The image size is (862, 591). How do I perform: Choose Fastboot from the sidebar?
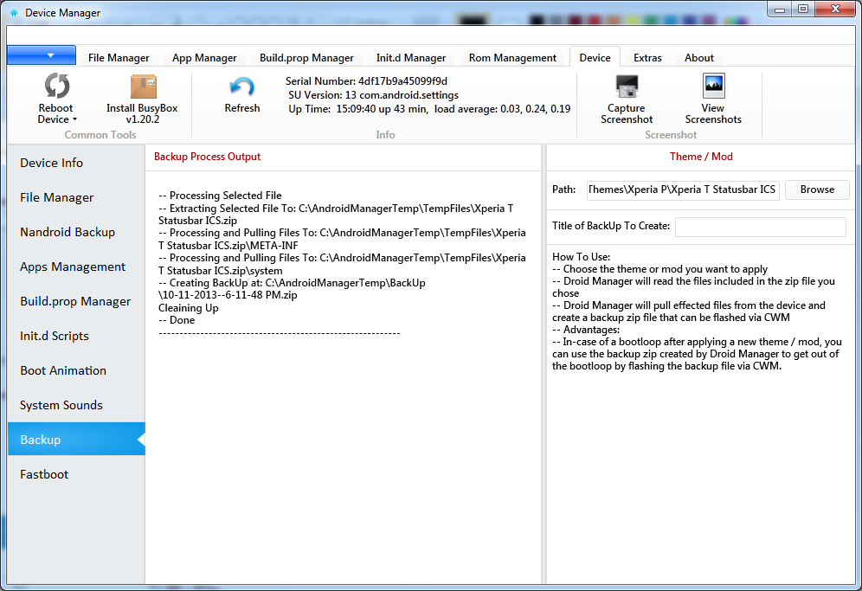point(44,474)
